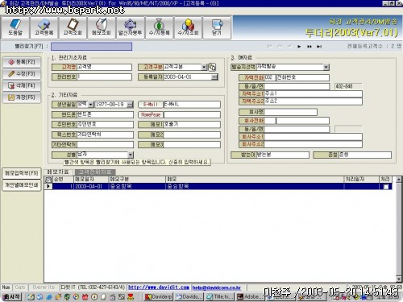Expand the 성별 gender dropdown

pyautogui.click(x=131, y=155)
